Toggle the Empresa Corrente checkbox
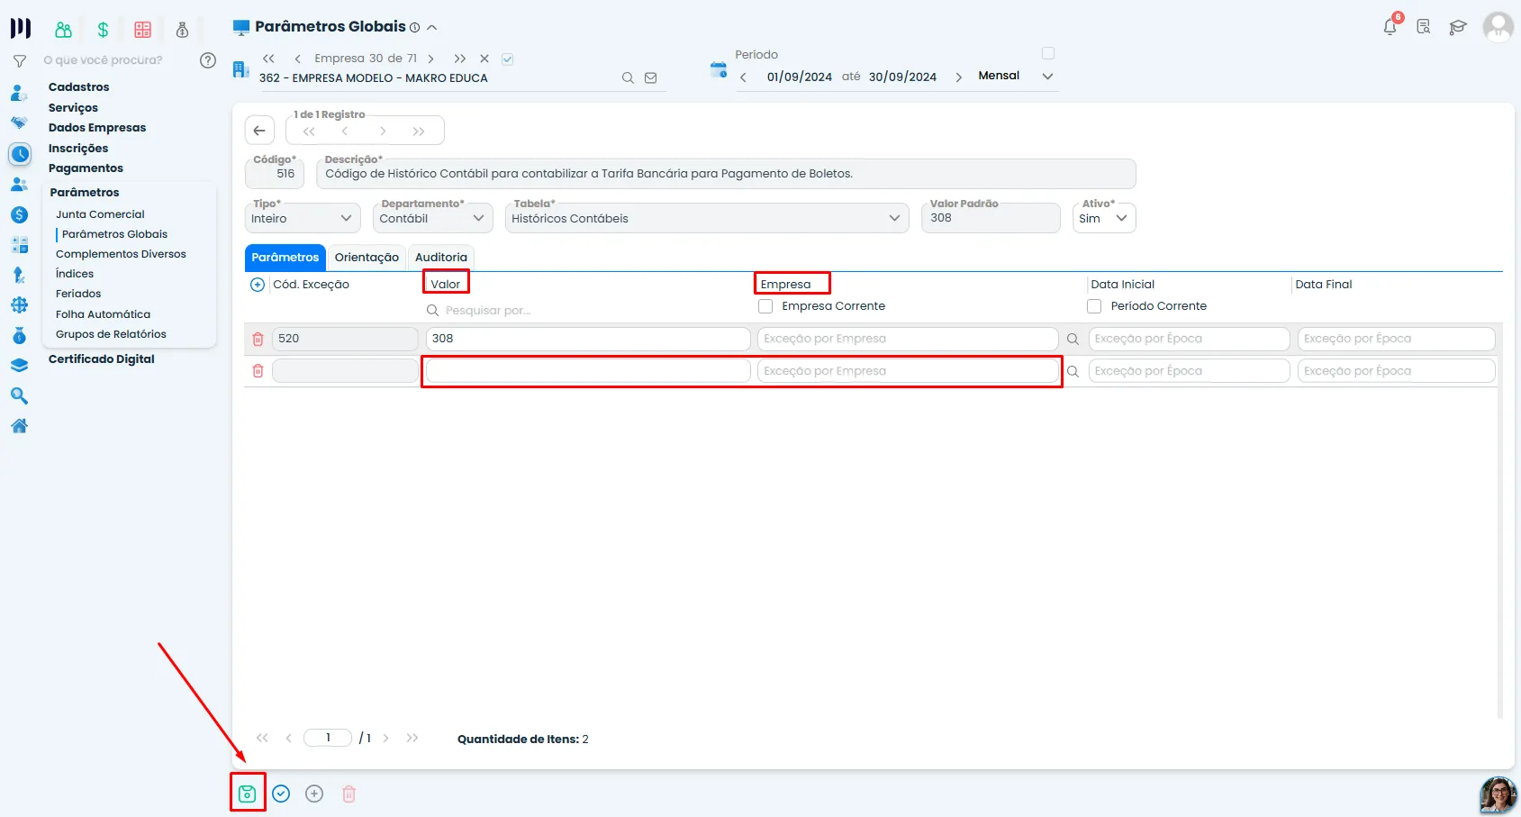 coord(765,306)
